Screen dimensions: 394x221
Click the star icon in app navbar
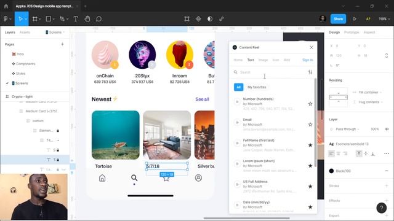coord(166,179)
